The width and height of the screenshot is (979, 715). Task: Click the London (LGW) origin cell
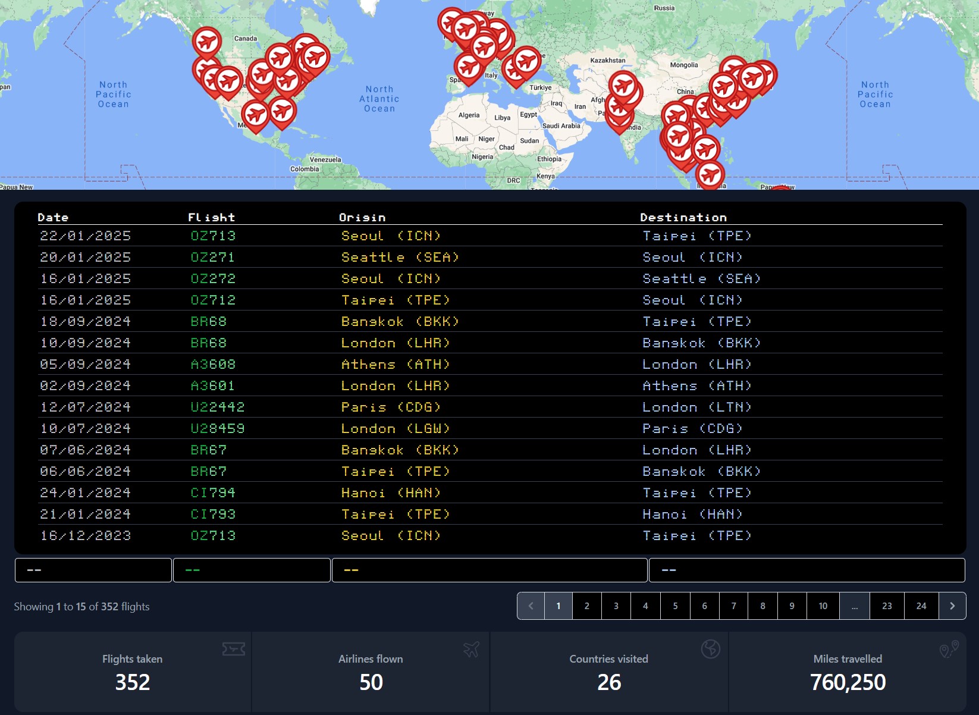click(x=396, y=428)
